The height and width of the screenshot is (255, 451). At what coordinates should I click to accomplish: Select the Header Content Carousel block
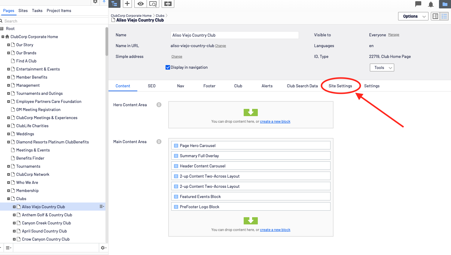pos(251,166)
